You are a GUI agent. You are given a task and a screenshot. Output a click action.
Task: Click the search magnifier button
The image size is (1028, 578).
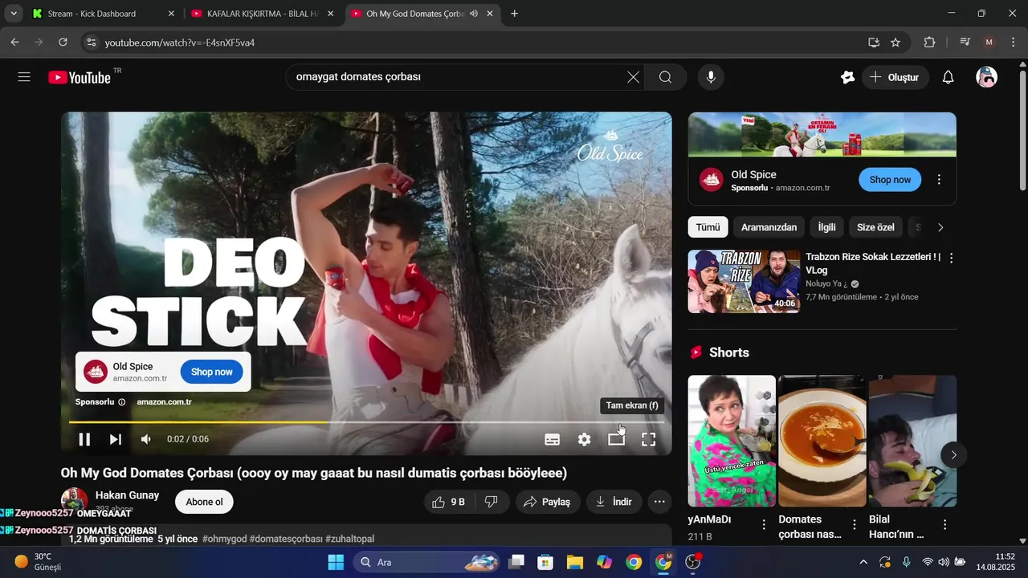pyautogui.click(x=665, y=77)
